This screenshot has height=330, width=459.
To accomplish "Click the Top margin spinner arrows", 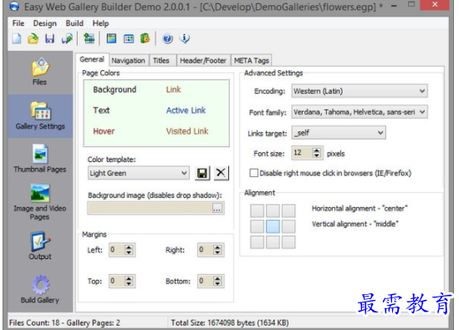I will coord(129,282).
